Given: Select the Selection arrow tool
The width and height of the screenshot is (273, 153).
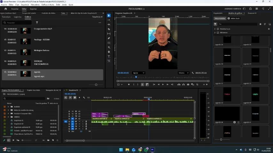Looking at the screenshot, I should pyautogui.click(x=109, y=15).
